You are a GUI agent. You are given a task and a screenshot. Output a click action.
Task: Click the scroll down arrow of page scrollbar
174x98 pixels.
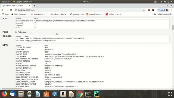(x=173, y=87)
